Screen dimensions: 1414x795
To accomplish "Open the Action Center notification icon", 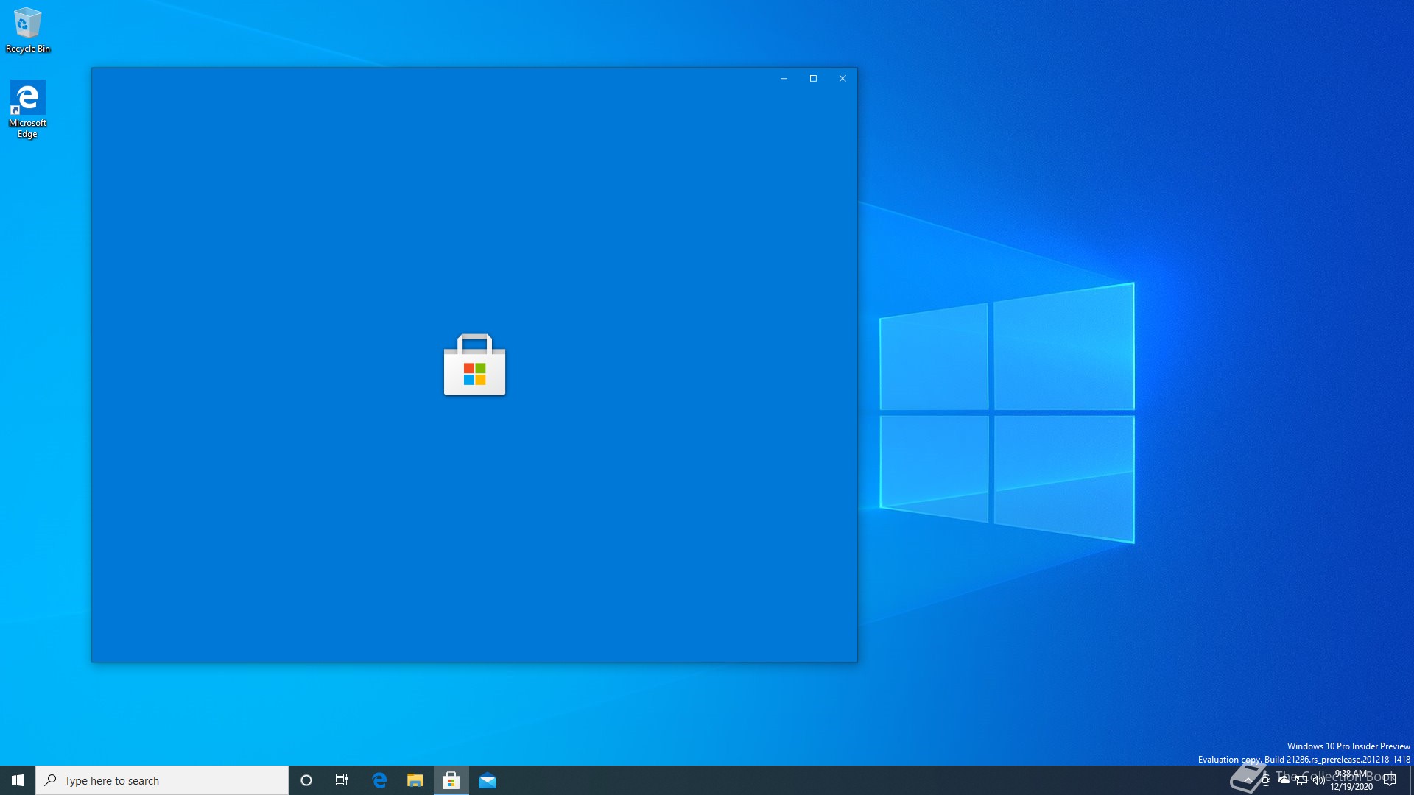I will 1390,780.
